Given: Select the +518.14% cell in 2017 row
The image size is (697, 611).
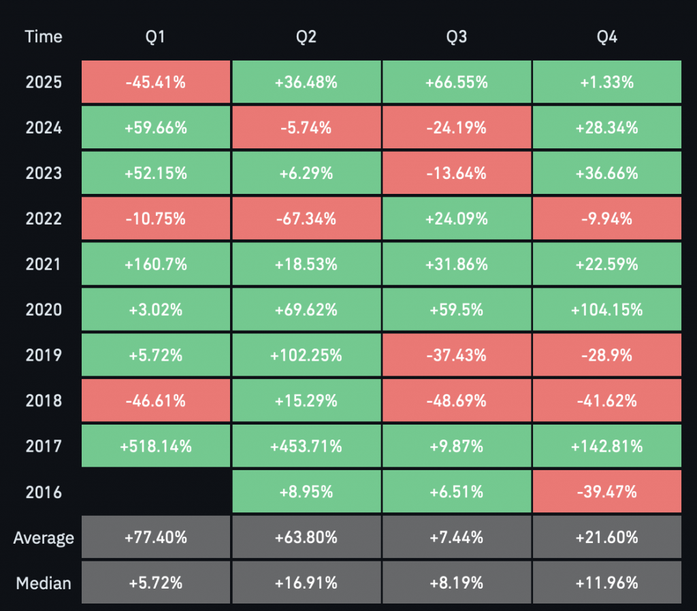Looking at the screenshot, I should (x=156, y=446).
